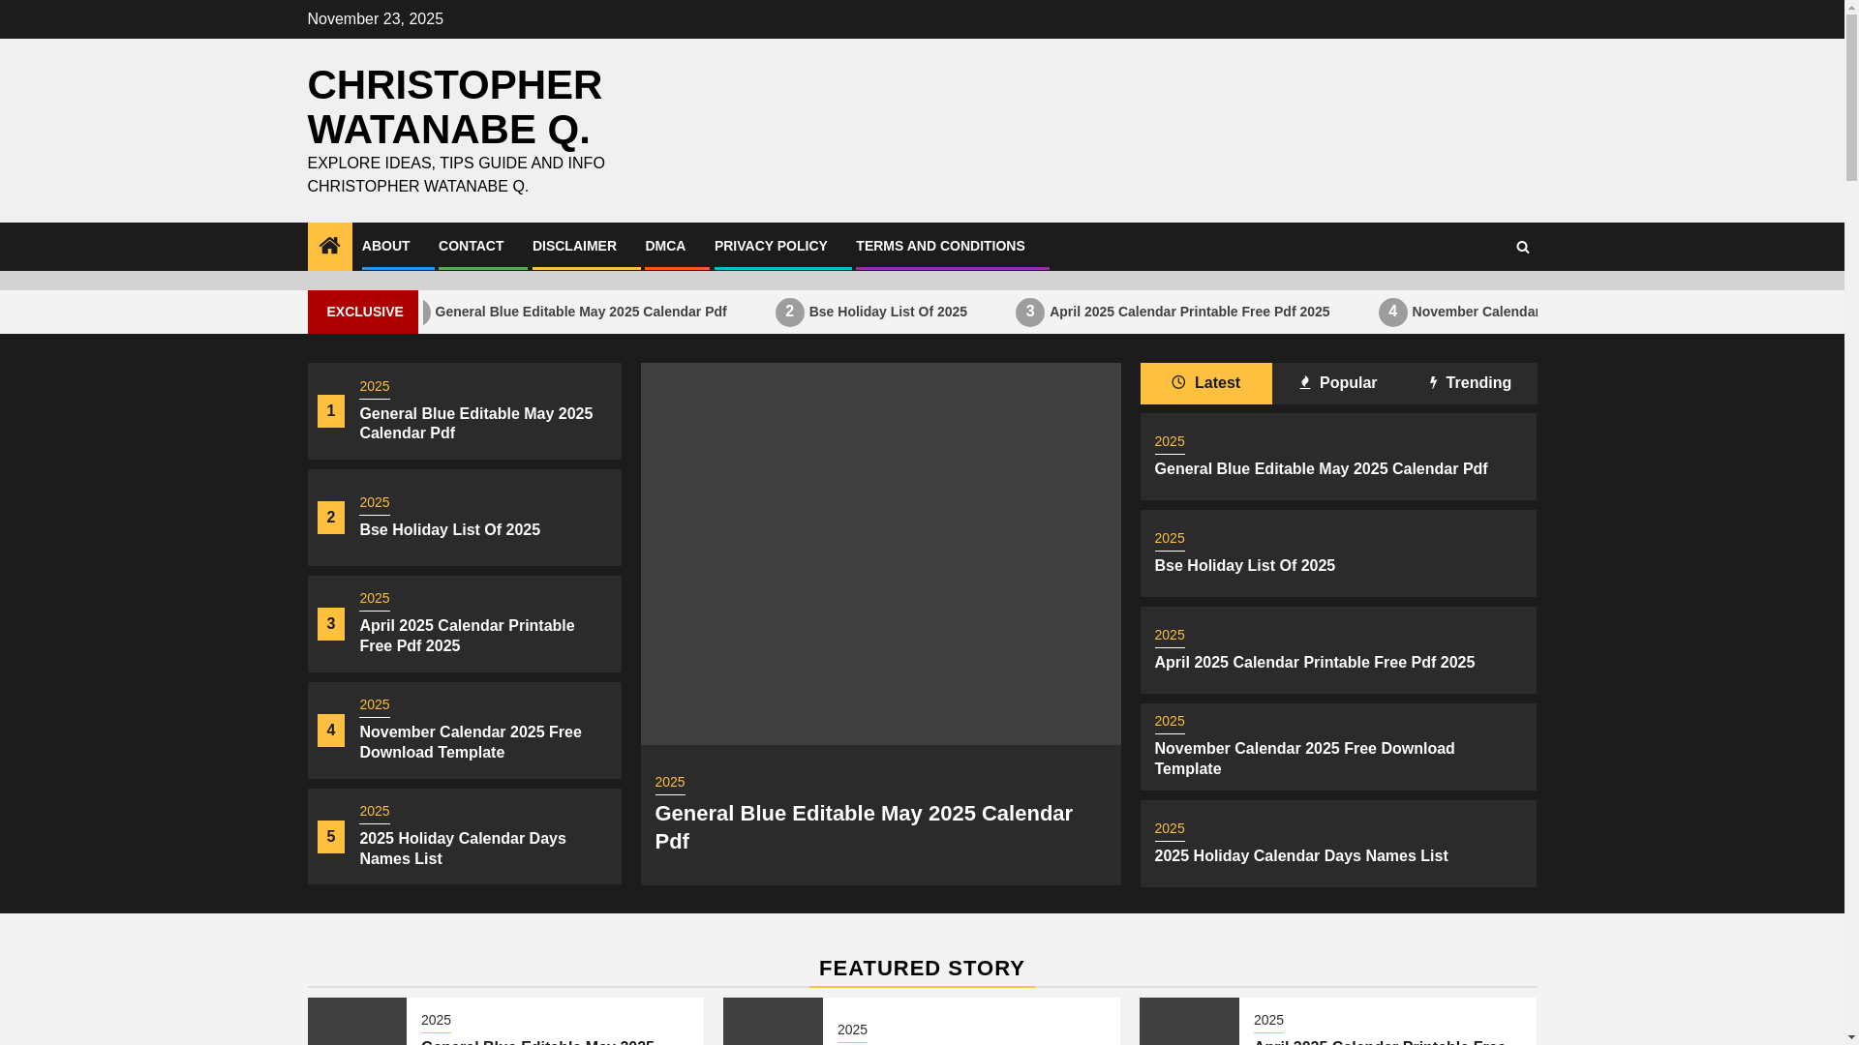Click the 2025 category tag above numbered post 1
Screen dimensions: 1859x1045
(x=375, y=387)
